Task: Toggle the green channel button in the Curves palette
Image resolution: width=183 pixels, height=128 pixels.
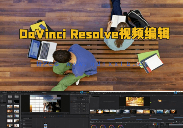Action: pyautogui.click(x=156, y=124)
